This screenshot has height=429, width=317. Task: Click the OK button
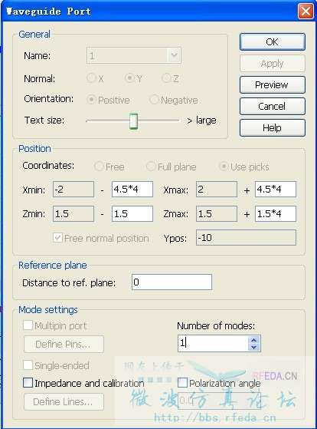[x=273, y=42]
